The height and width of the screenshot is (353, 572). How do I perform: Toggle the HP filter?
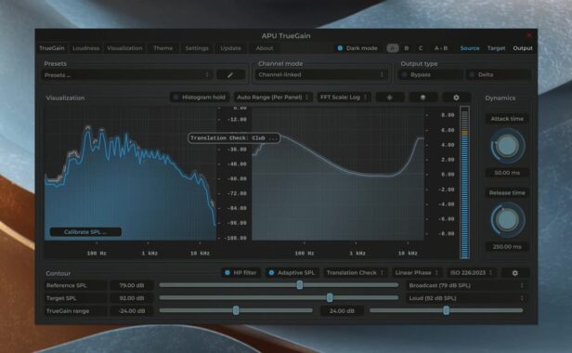240,273
